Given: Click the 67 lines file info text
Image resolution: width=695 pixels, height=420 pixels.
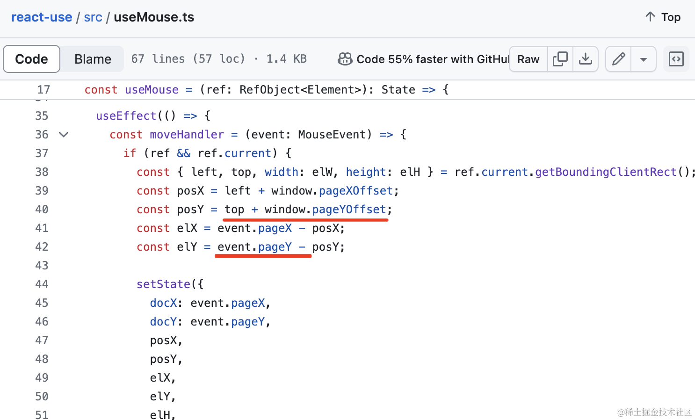Looking at the screenshot, I should (219, 59).
